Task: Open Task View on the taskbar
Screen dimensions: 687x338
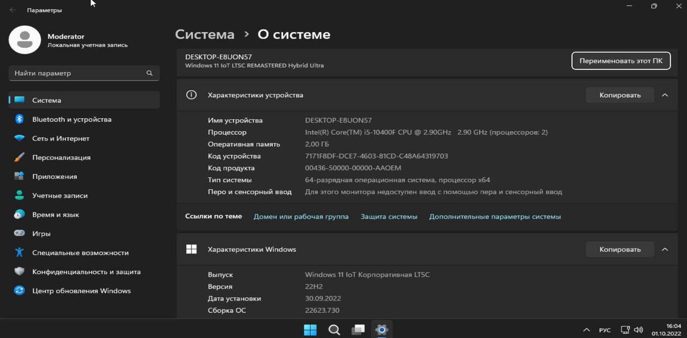Action: tap(358, 330)
